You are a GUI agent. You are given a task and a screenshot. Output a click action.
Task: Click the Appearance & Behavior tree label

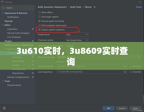point(16,13)
